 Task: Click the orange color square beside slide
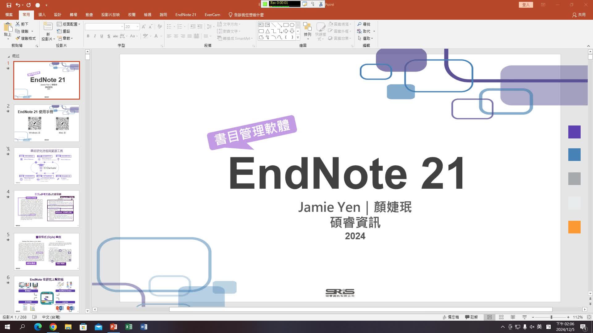click(x=574, y=227)
